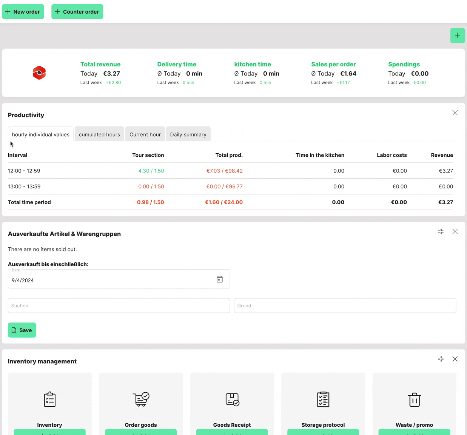Screen dimensions: 467x435
Task: Click the Save button
Action: (22, 330)
